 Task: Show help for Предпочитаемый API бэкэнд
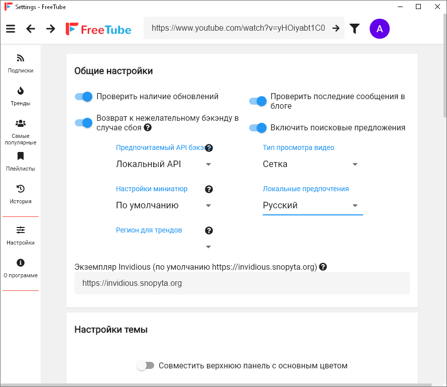pos(209,148)
